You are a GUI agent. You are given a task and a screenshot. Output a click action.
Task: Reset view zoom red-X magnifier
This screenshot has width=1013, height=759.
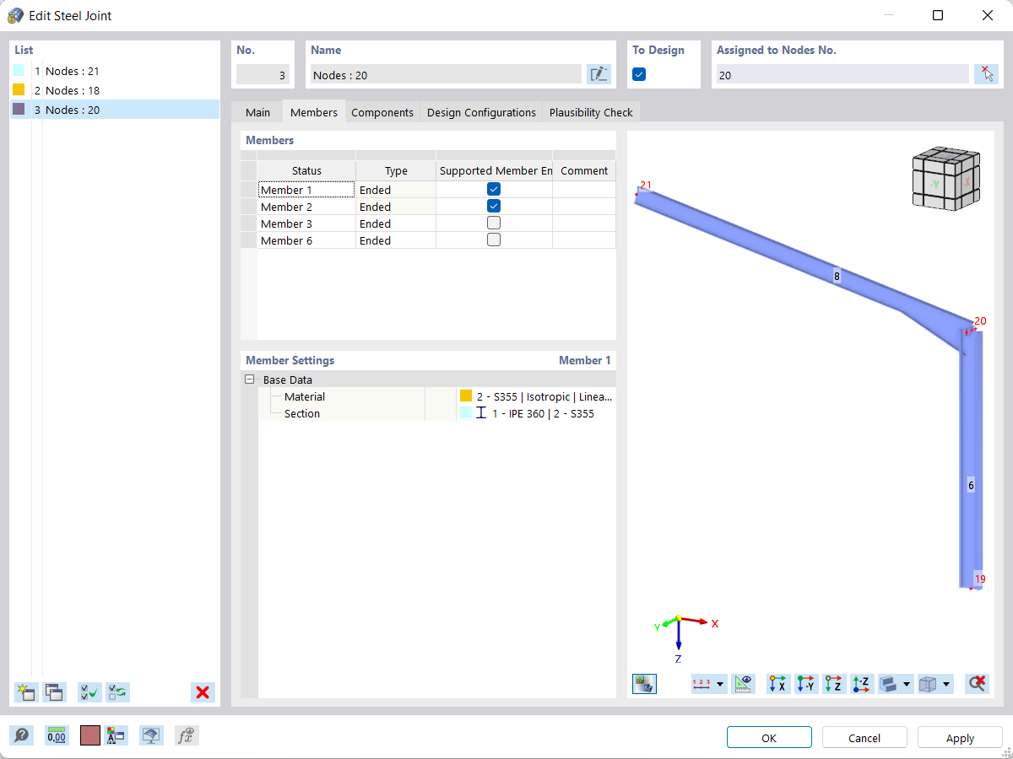pyautogui.click(x=977, y=684)
